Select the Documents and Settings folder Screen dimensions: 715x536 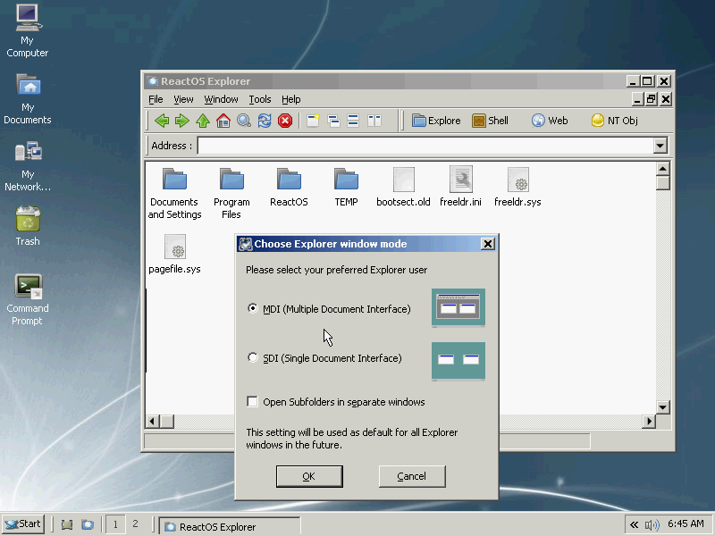(174, 193)
